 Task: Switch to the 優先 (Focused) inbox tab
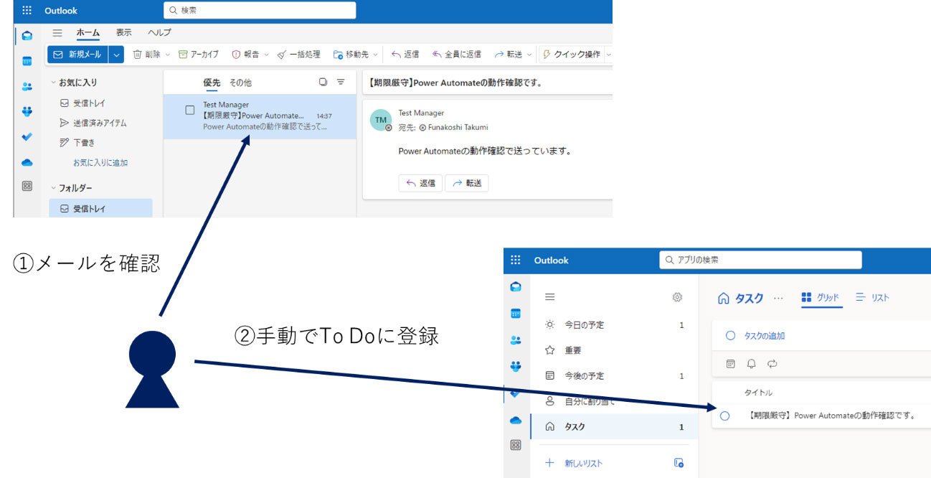pyautogui.click(x=212, y=83)
